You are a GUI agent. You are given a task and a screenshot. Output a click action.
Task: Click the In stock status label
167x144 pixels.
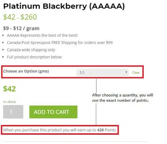pos(10,102)
